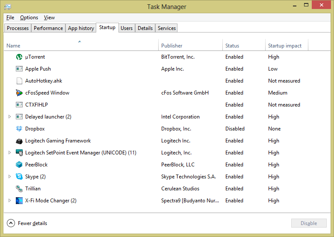Select the PeerBlock cube icon
The width and height of the screenshot is (334, 237).
pyautogui.click(x=19, y=165)
